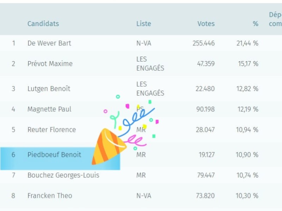Select candidate De Wever Bart

point(49,43)
